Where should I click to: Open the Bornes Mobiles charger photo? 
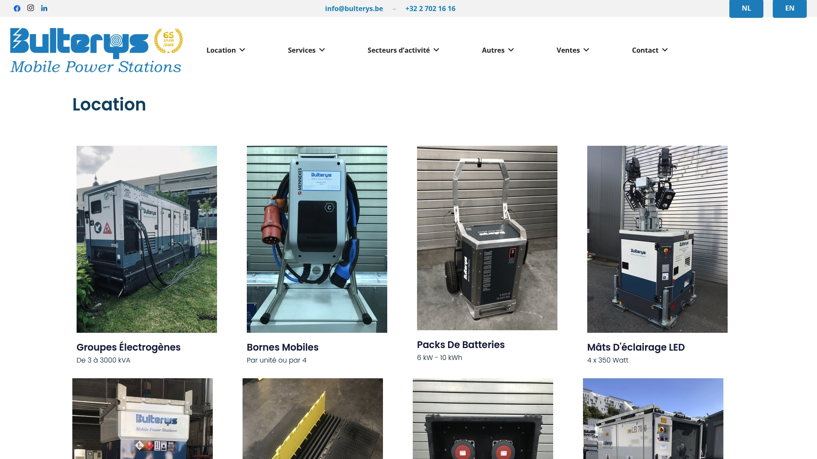tap(317, 239)
